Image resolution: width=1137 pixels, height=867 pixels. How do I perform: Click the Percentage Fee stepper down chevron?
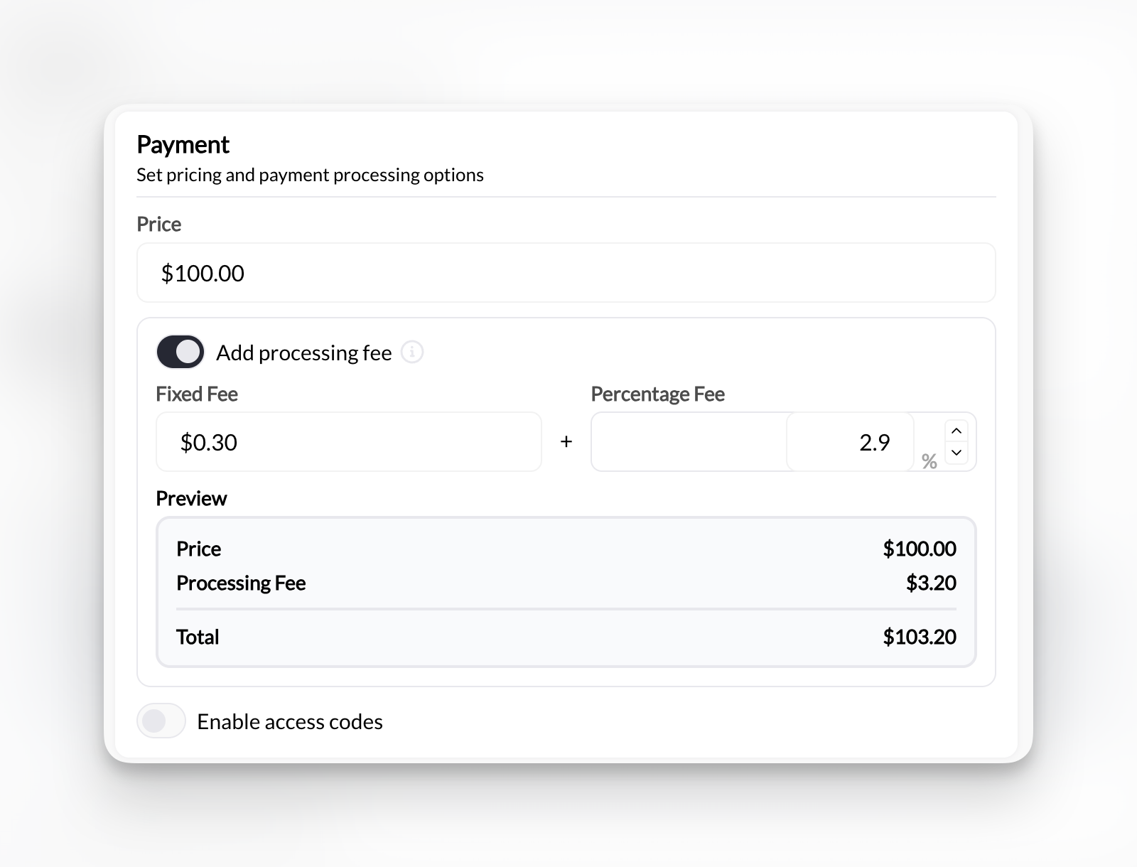[x=957, y=453]
